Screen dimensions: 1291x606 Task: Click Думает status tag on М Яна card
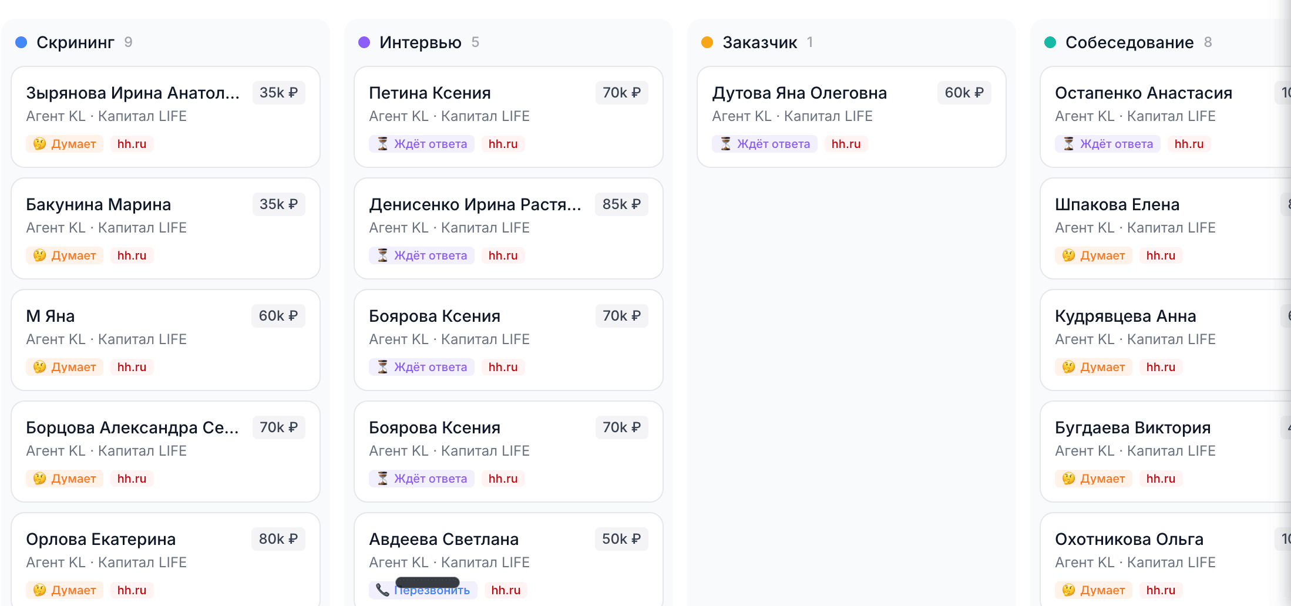[65, 367]
